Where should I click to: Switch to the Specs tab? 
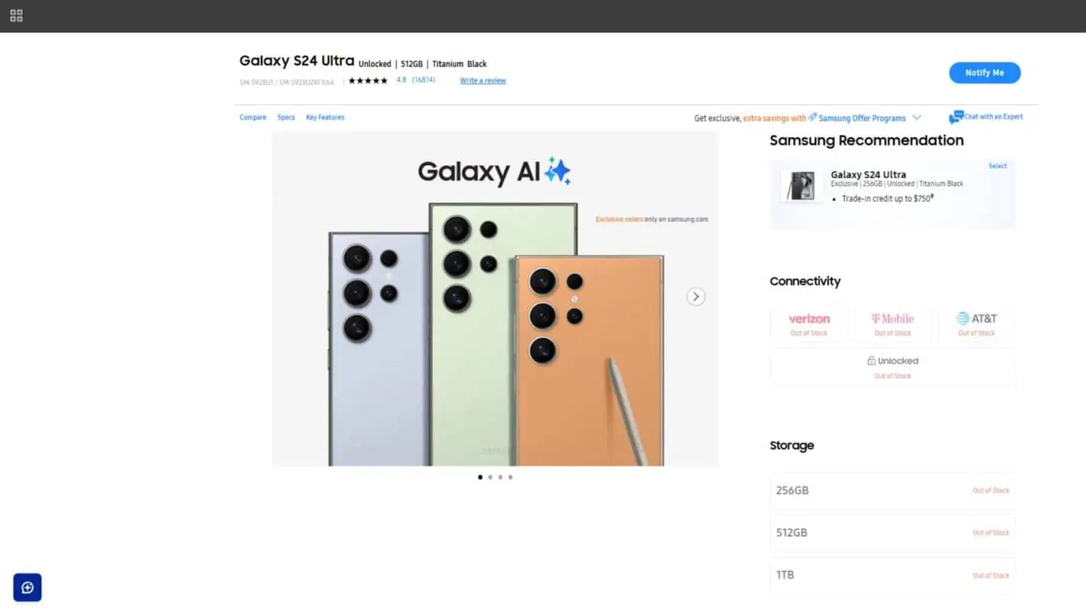click(286, 117)
